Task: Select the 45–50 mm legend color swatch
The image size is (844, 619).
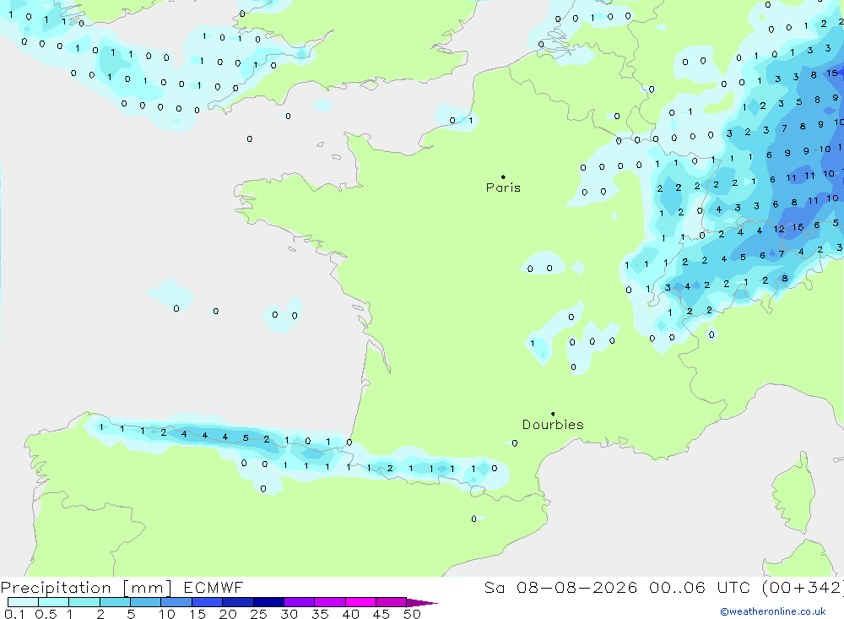Action: click(392, 602)
